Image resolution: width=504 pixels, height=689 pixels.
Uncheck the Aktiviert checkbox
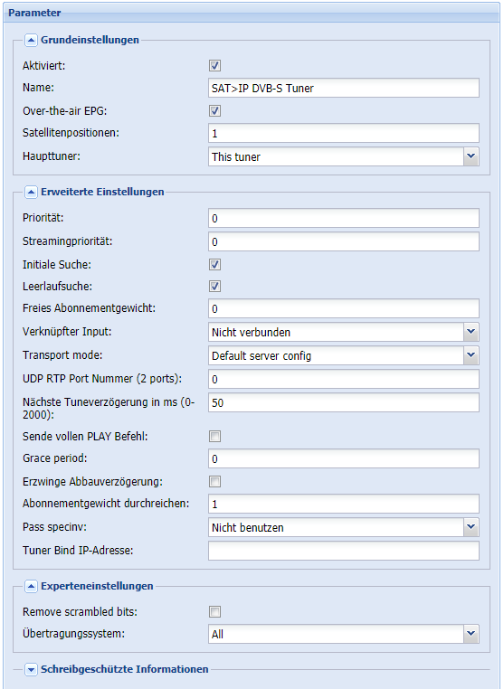tap(214, 66)
